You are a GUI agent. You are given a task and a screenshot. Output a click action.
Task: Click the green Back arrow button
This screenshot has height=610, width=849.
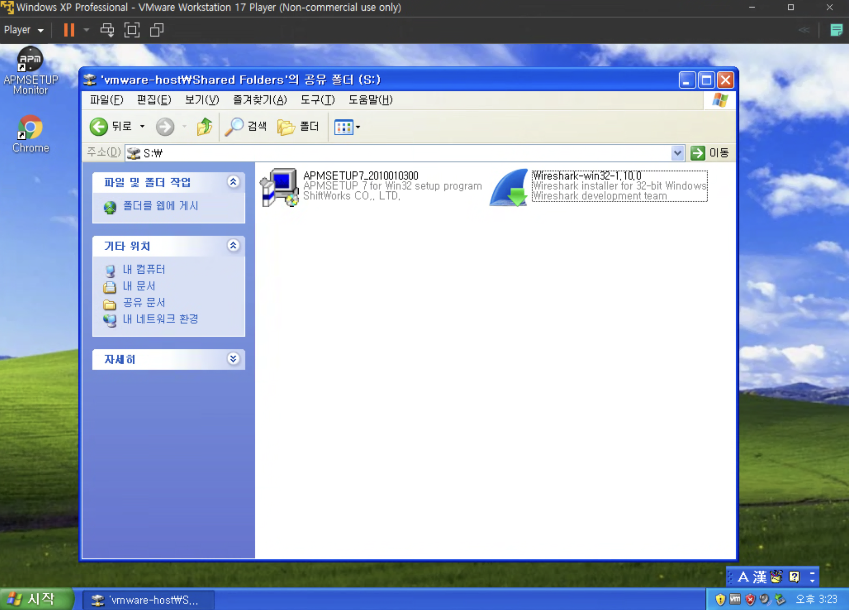point(99,127)
